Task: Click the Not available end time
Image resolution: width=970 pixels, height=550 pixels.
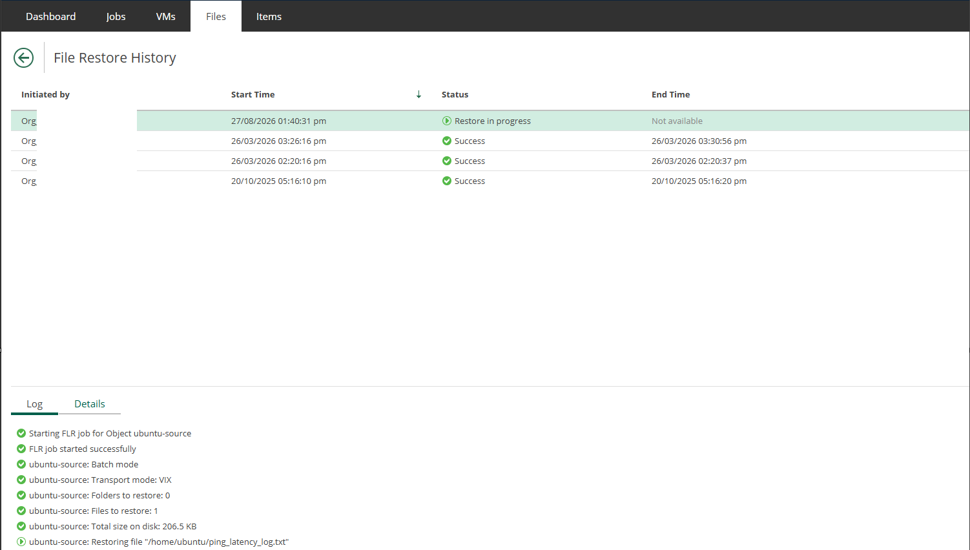Action: click(x=677, y=121)
